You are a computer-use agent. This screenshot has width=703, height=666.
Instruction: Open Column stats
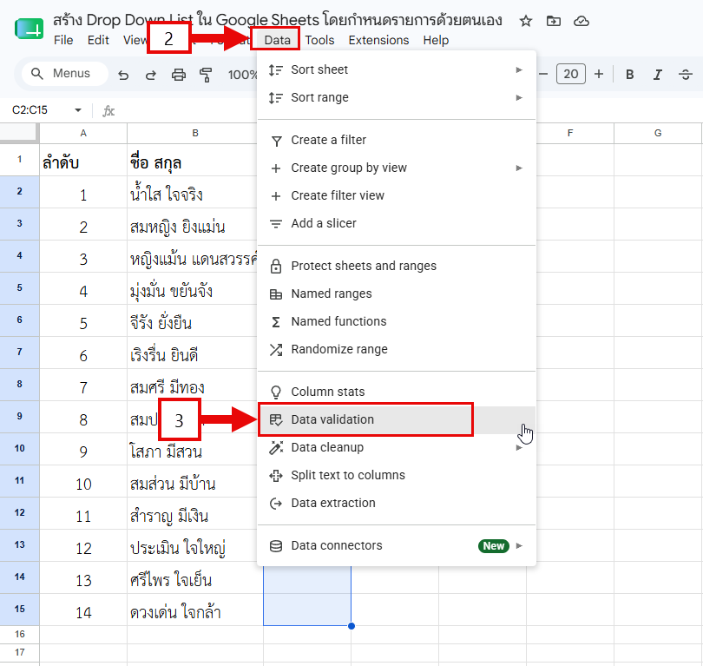(x=397, y=392)
